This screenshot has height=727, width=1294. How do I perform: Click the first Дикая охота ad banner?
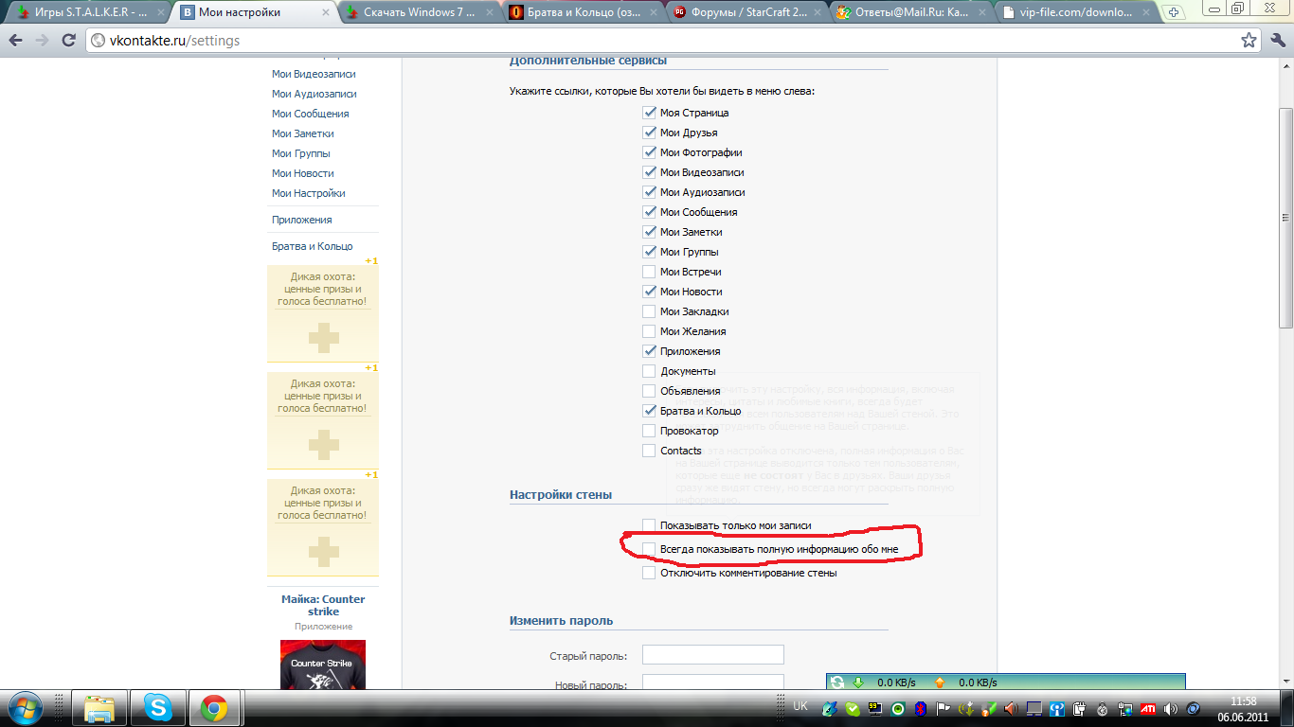(323, 313)
